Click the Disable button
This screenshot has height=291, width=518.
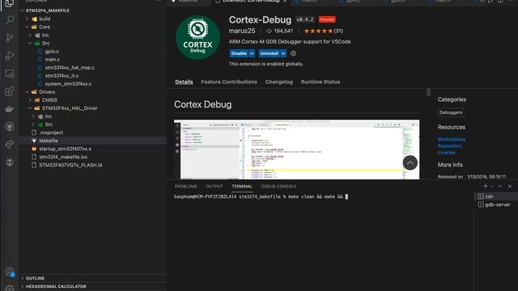coord(239,53)
